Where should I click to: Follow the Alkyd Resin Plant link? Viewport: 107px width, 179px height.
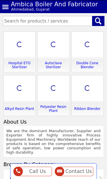(19, 108)
